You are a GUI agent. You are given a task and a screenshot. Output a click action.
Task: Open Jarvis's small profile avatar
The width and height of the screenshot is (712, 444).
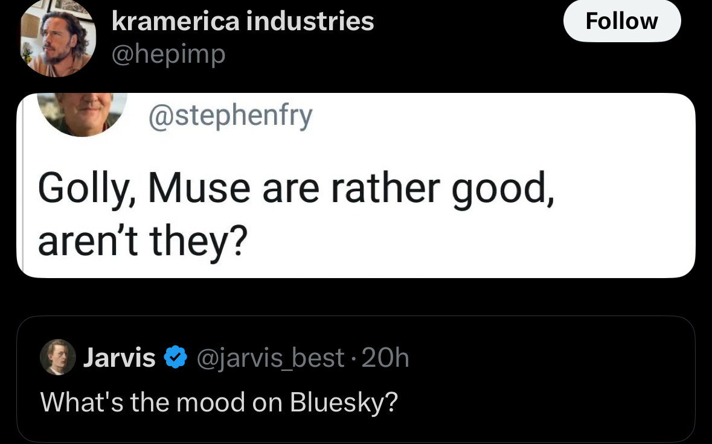[x=58, y=357]
